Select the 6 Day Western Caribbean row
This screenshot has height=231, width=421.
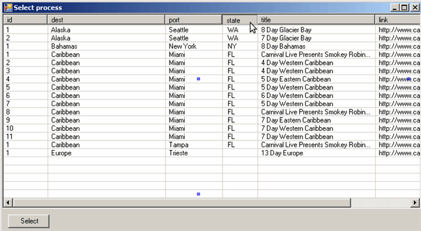212,95
